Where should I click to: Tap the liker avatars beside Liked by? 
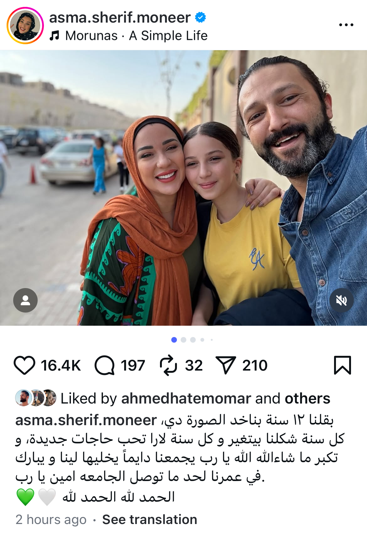[x=36, y=398]
